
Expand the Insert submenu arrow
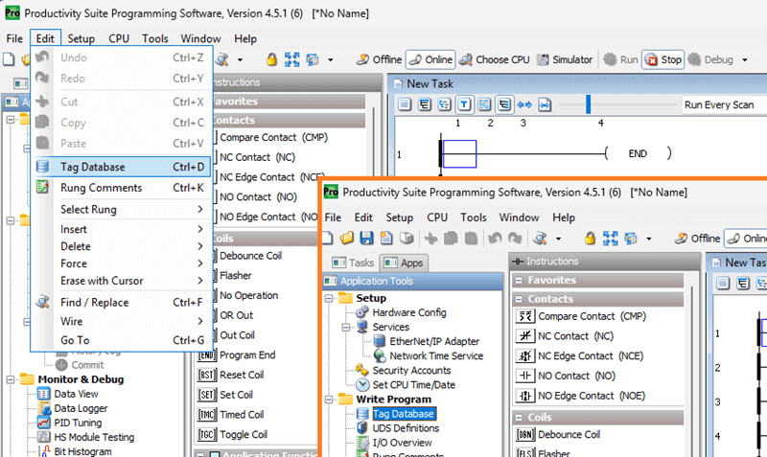(x=199, y=229)
